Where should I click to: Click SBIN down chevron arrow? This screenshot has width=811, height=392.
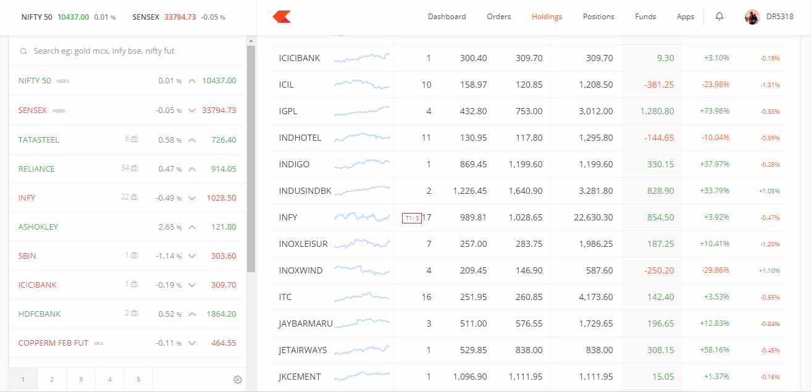[192, 256]
